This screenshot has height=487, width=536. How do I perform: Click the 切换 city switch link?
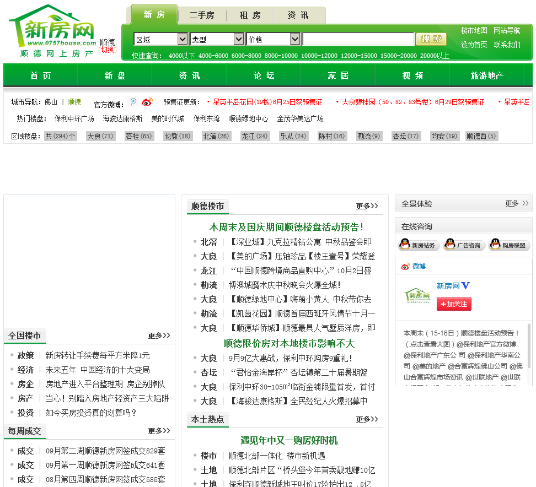coord(108,50)
